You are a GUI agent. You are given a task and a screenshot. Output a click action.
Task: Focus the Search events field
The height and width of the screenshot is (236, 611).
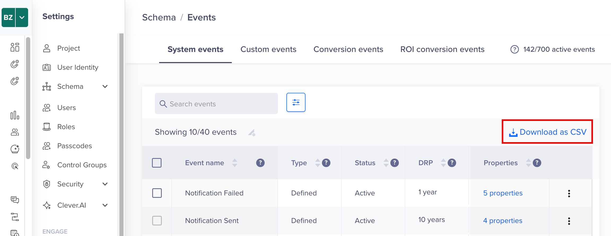216,104
